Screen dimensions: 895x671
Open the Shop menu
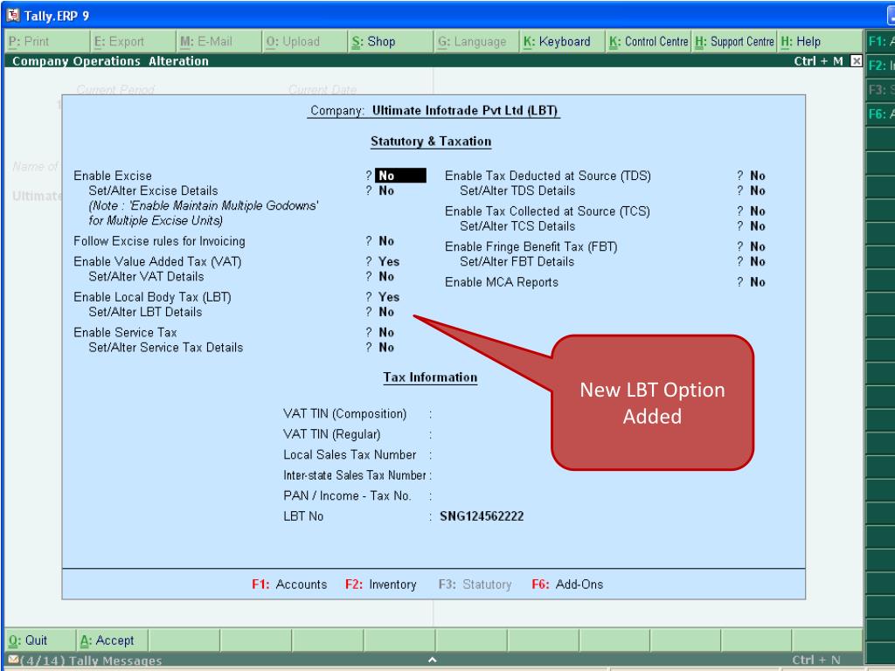pos(391,42)
